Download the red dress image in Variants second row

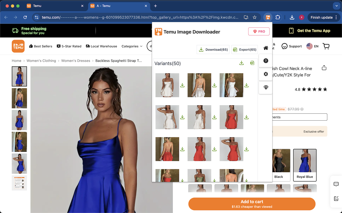[x=246, y=117]
